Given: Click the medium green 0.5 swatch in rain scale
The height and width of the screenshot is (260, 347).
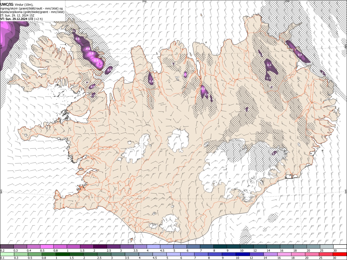Looking at the screenshot, I should coord(35,254).
